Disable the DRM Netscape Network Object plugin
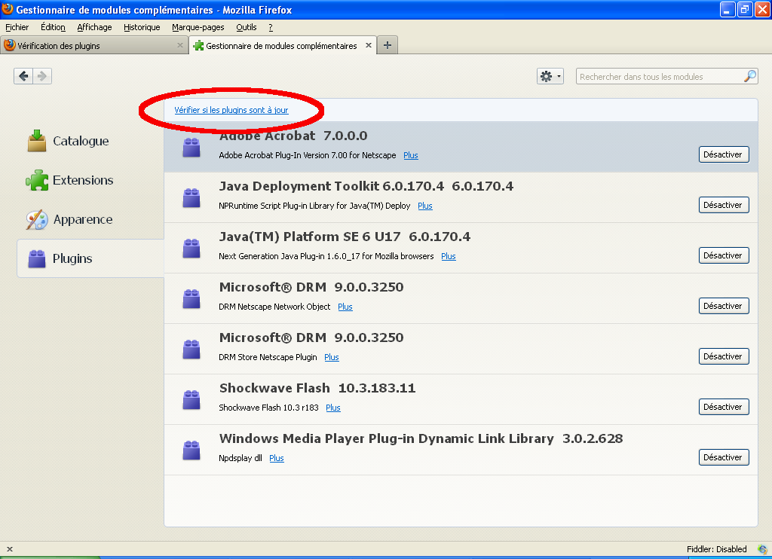The width and height of the screenshot is (772, 559). pos(723,306)
